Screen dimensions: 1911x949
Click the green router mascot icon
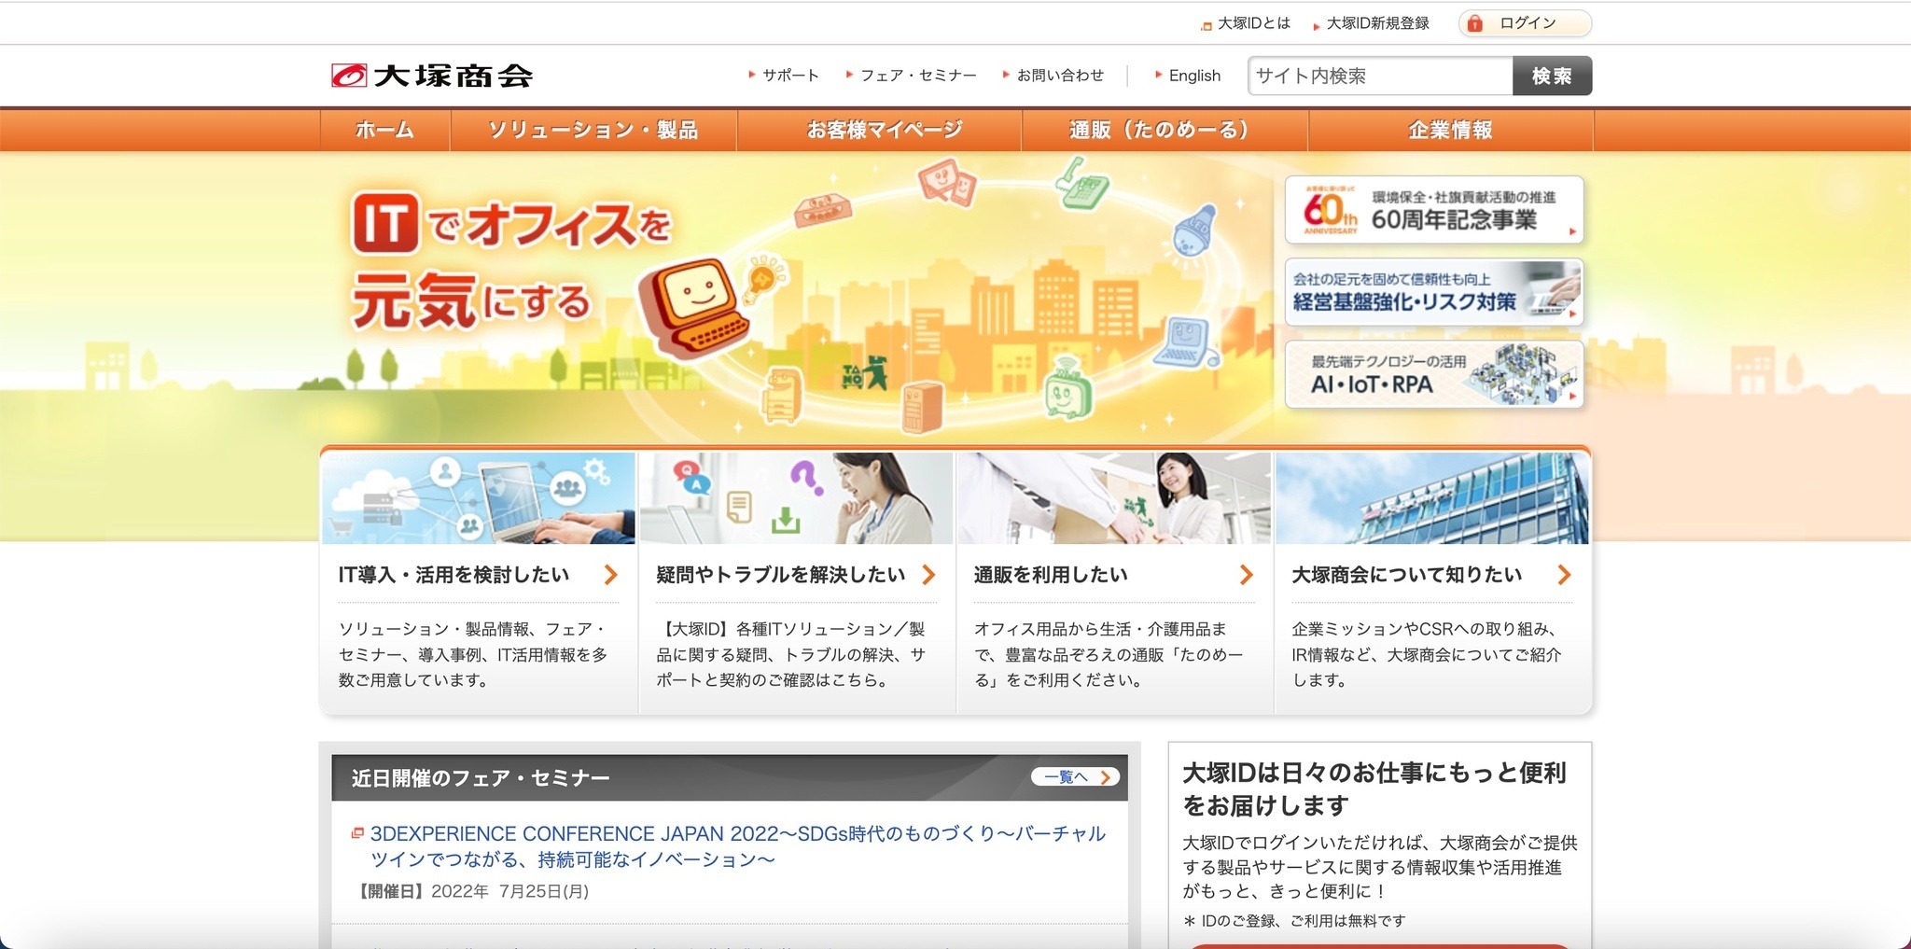point(1067,386)
